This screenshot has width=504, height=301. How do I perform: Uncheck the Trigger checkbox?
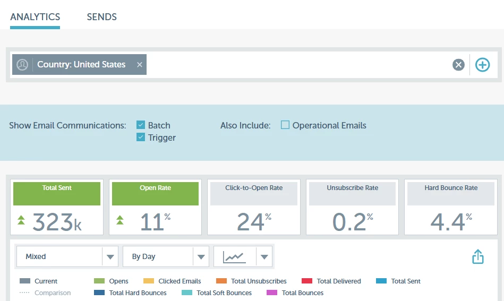click(140, 137)
